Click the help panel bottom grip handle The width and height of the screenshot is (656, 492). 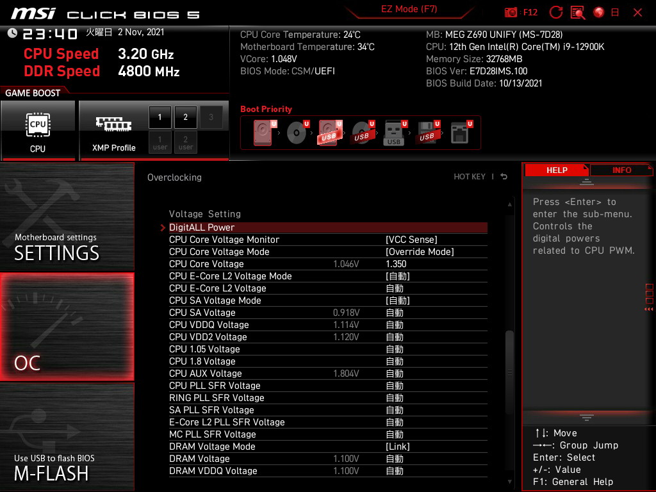(587, 417)
